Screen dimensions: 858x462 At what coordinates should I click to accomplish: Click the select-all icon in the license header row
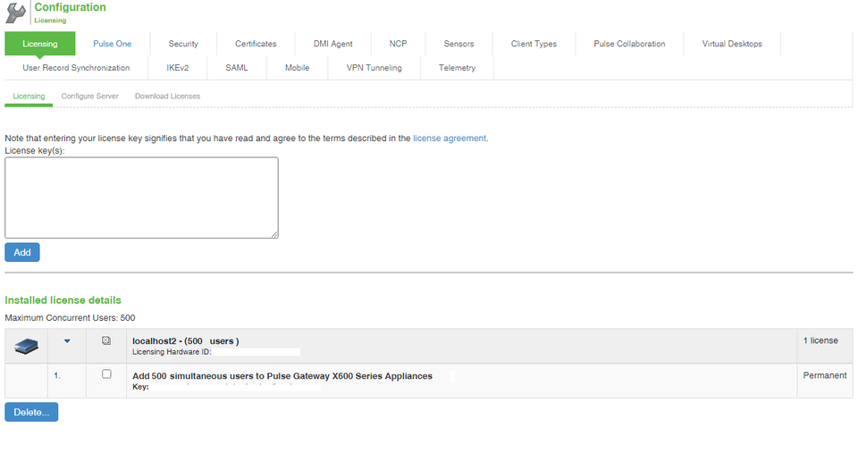coord(106,340)
